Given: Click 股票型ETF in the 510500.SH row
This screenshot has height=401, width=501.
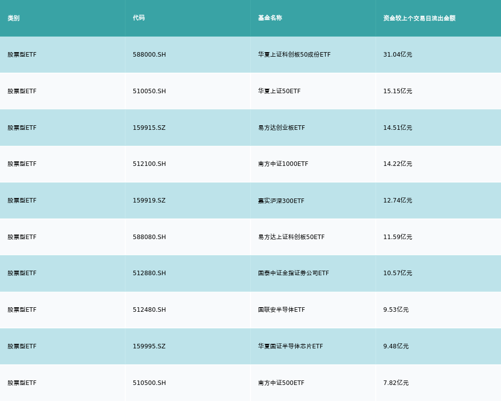Looking at the screenshot, I should coord(22,383).
